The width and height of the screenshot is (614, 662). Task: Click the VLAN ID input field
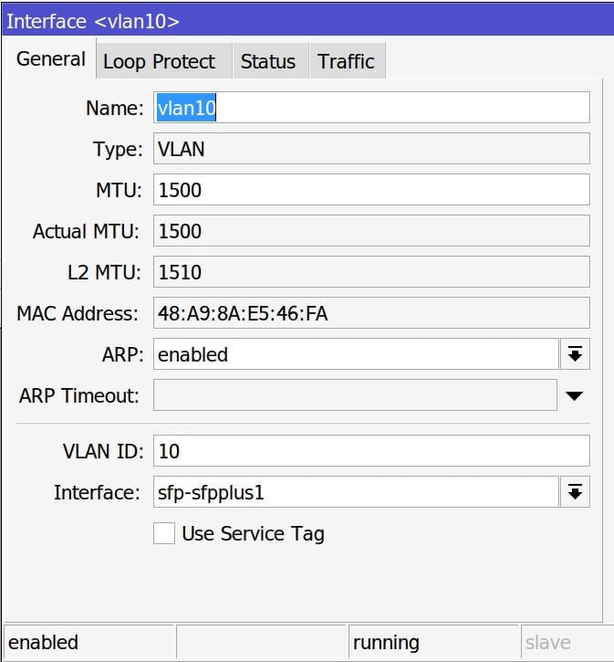pyautogui.click(x=370, y=450)
